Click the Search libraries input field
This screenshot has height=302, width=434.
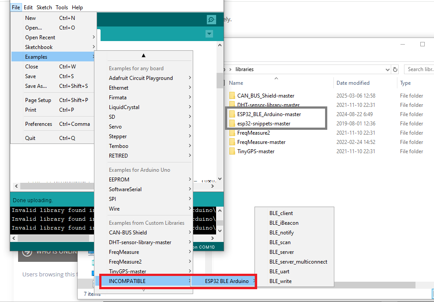(x=419, y=69)
